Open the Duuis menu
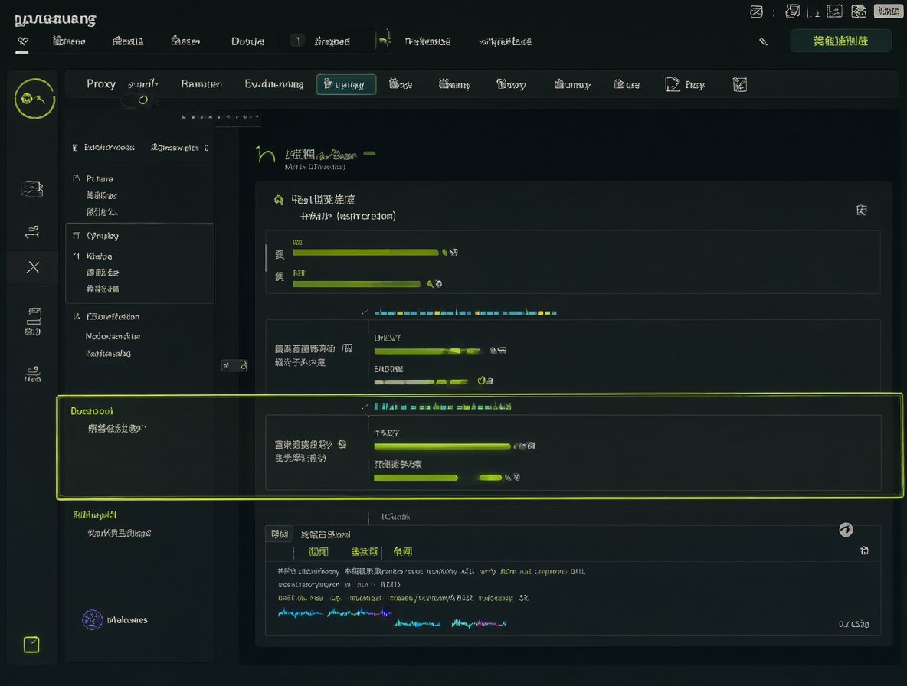907x686 pixels. click(247, 41)
